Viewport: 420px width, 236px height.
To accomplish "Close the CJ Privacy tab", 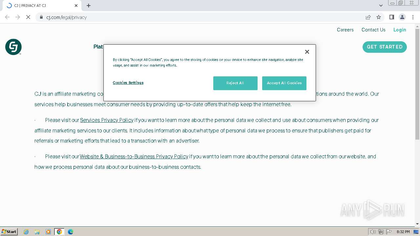I will click(76, 6).
